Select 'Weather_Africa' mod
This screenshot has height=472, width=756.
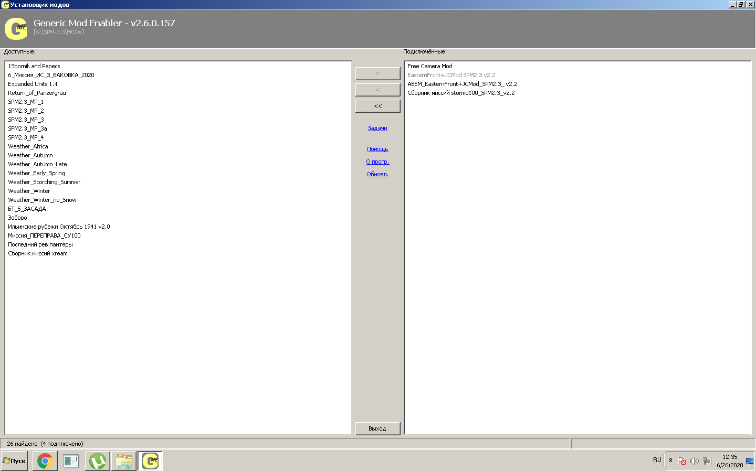pyautogui.click(x=28, y=146)
